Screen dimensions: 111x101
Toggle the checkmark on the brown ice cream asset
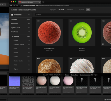click(x=103, y=44)
